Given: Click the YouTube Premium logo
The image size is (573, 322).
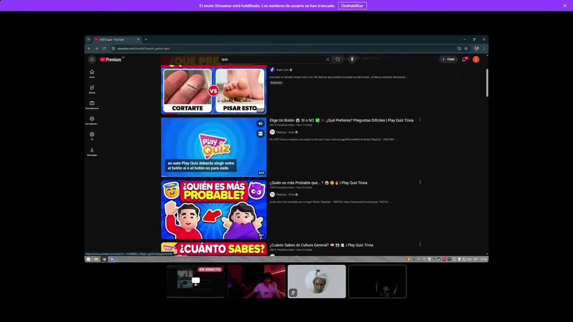Looking at the screenshot, I should (111, 59).
